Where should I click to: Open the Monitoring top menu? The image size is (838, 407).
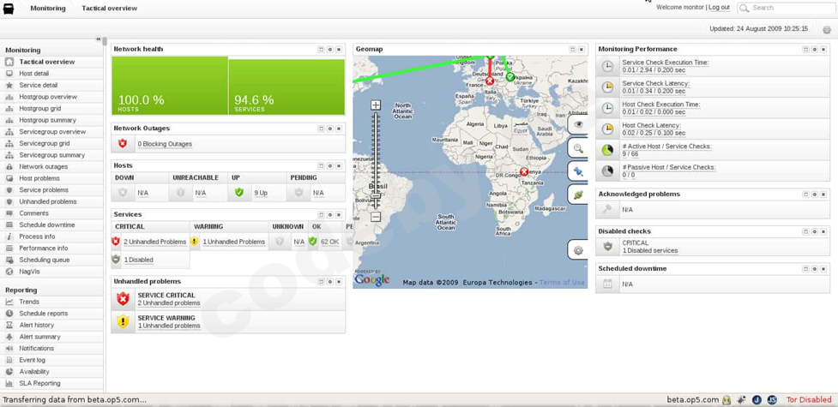point(47,8)
